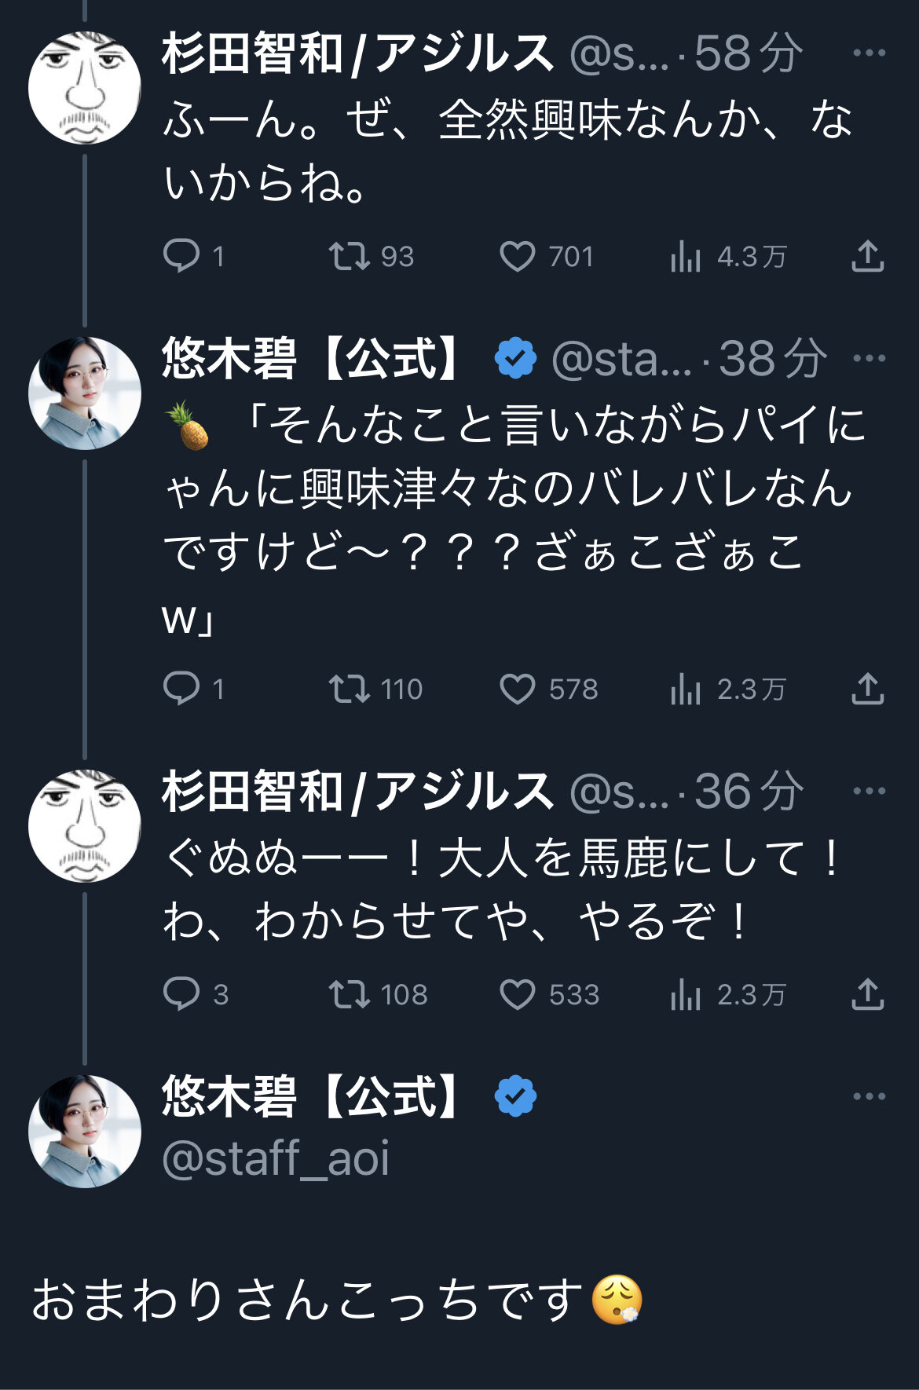
Task: Share the 38分 tweet by 悠木碧
Action: click(868, 689)
